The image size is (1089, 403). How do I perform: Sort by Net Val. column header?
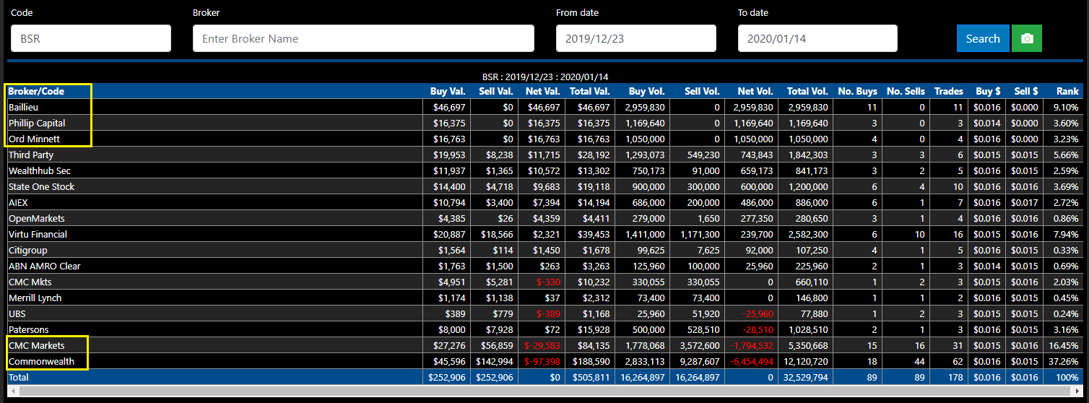coord(543,91)
